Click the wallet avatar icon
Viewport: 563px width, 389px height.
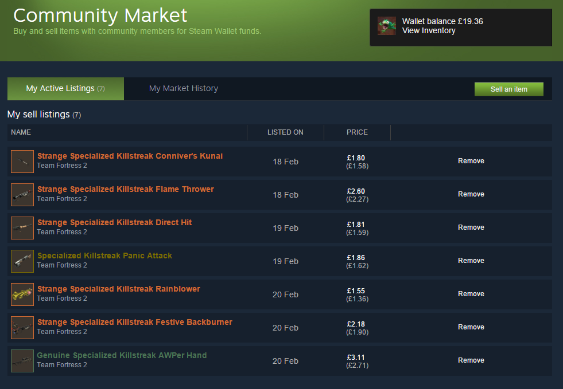(387, 26)
